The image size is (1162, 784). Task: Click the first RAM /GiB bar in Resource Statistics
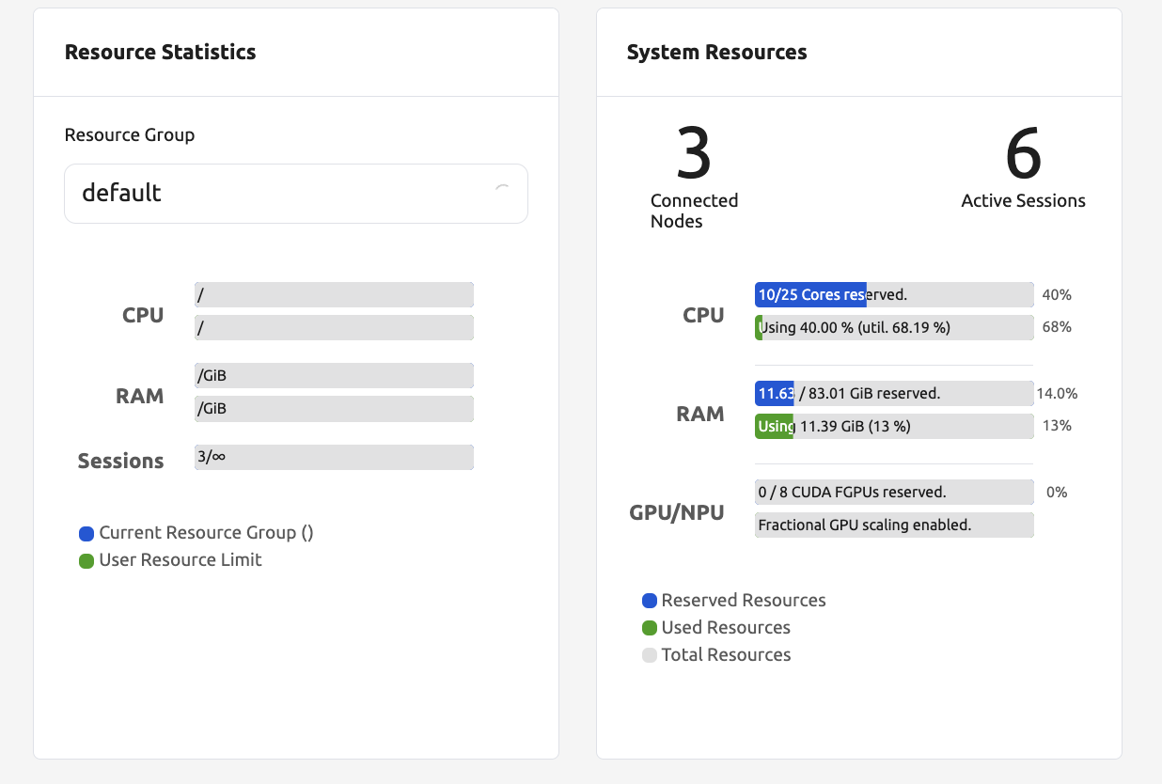point(334,376)
